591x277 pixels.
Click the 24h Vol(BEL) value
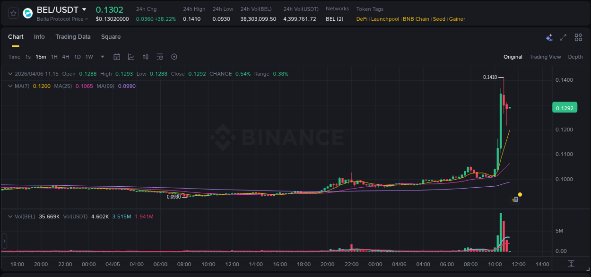258,19
